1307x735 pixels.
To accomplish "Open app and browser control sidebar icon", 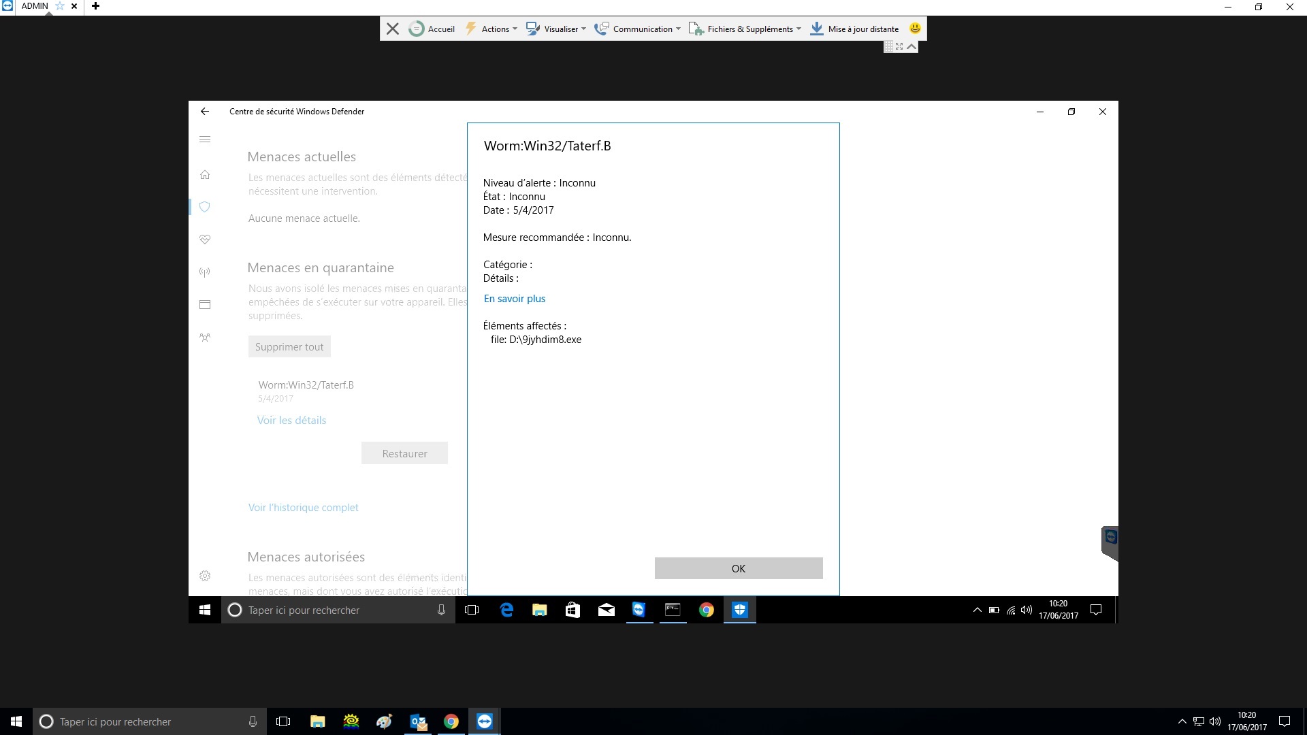I will click(205, 304).
